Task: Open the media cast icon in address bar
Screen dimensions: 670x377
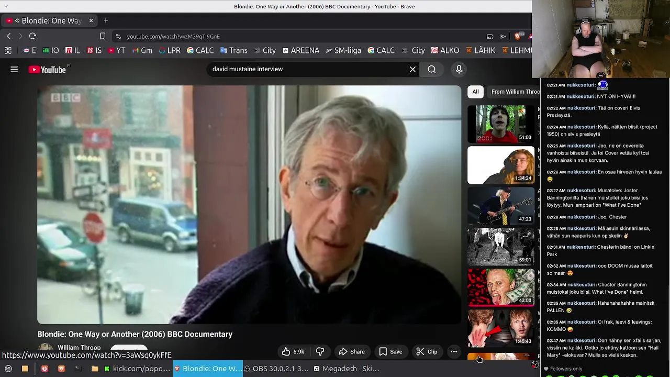Action: 490,37
